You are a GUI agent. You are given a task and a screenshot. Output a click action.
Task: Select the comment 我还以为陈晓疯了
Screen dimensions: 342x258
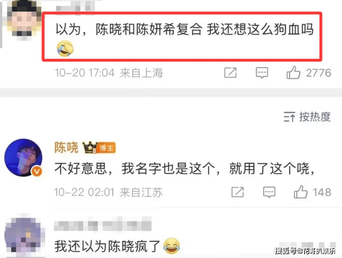point(117,246)
